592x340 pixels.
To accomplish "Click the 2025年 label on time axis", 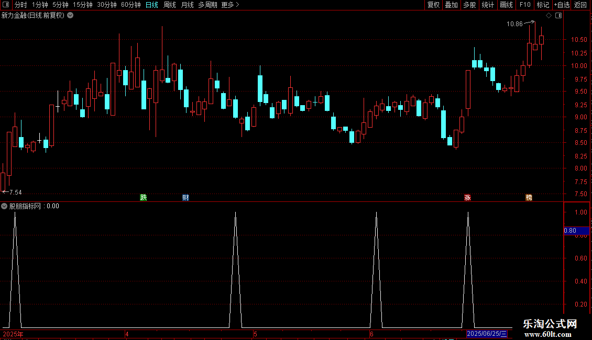I will 13,334.
